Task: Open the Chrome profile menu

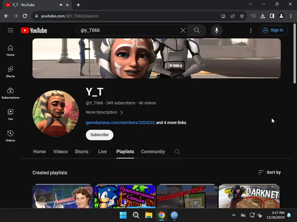Action: pos(281,16)
